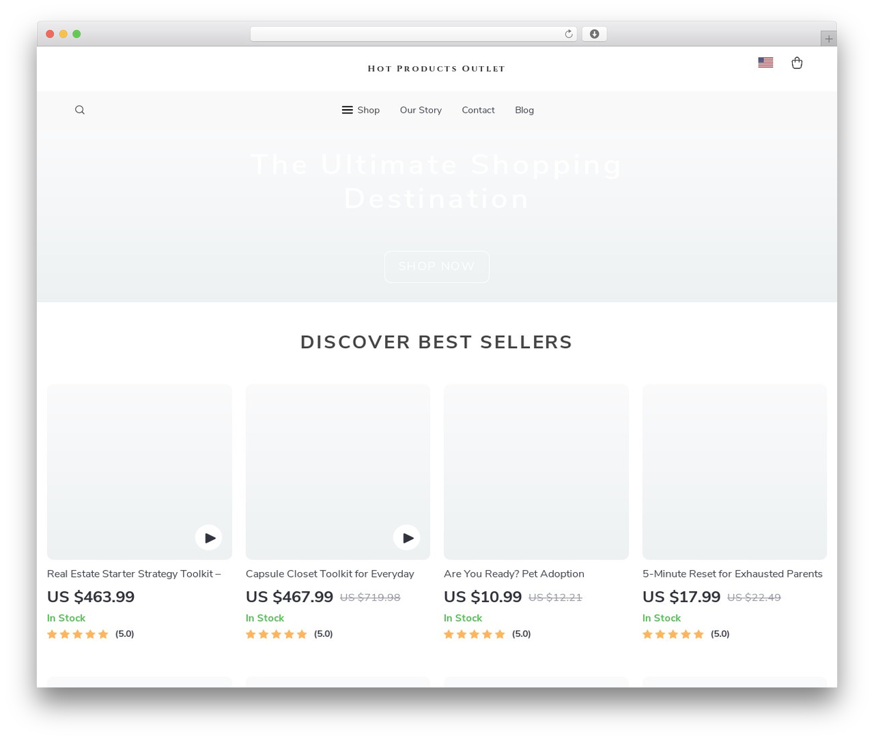874x740 pixels.
Task: Click the browser reload icon
Action: (568, 34)
